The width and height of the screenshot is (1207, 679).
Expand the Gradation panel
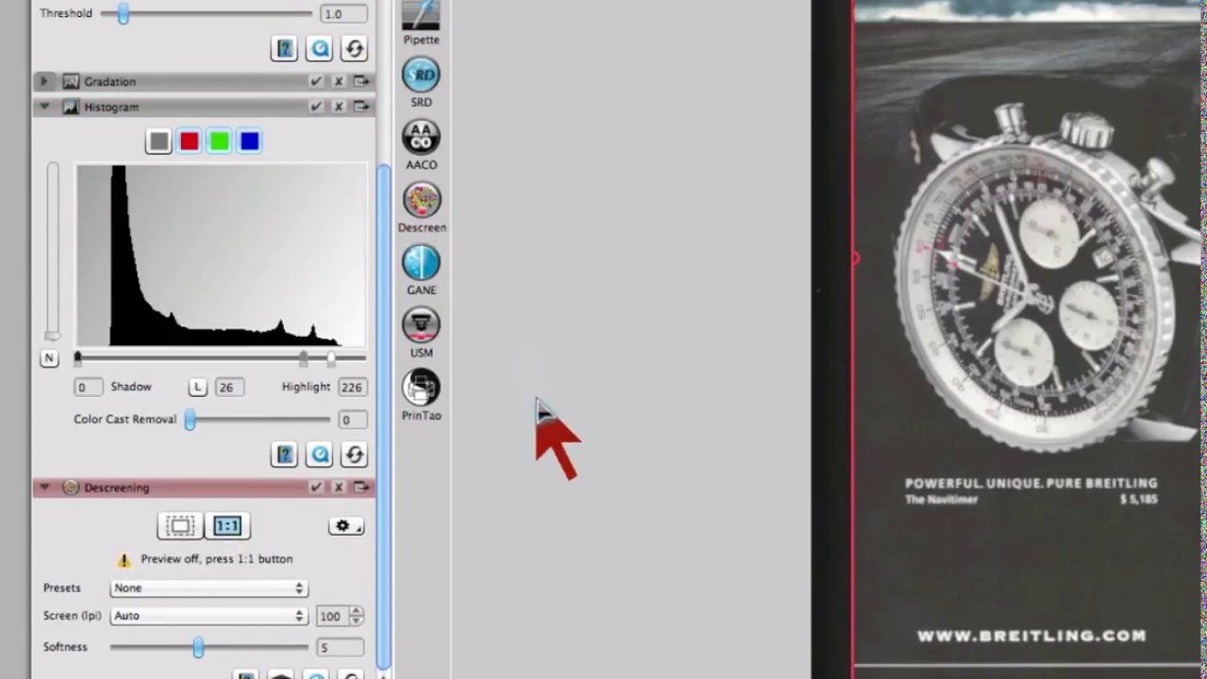tap(43, 82)
